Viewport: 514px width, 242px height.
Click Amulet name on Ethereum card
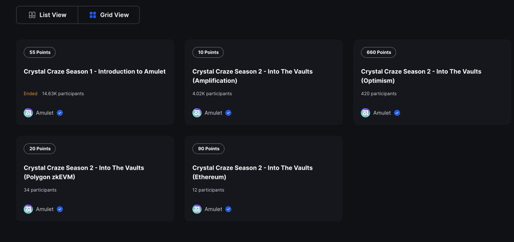tap(214, 209)
